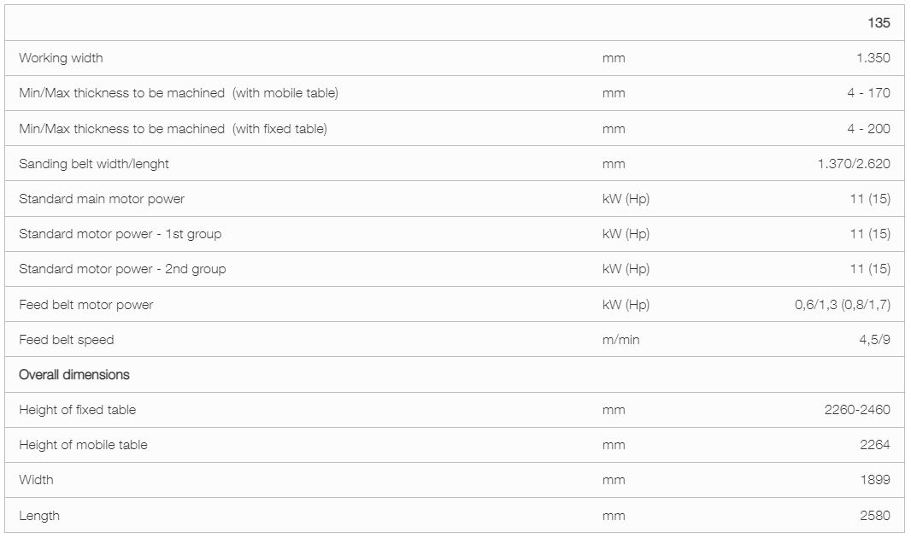
Task: Click Standard motor power 2nd group label
Action: (122, 269)
